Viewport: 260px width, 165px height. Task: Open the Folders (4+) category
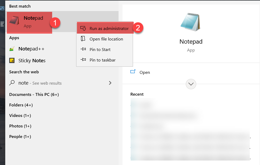click(x=21, y=105)
